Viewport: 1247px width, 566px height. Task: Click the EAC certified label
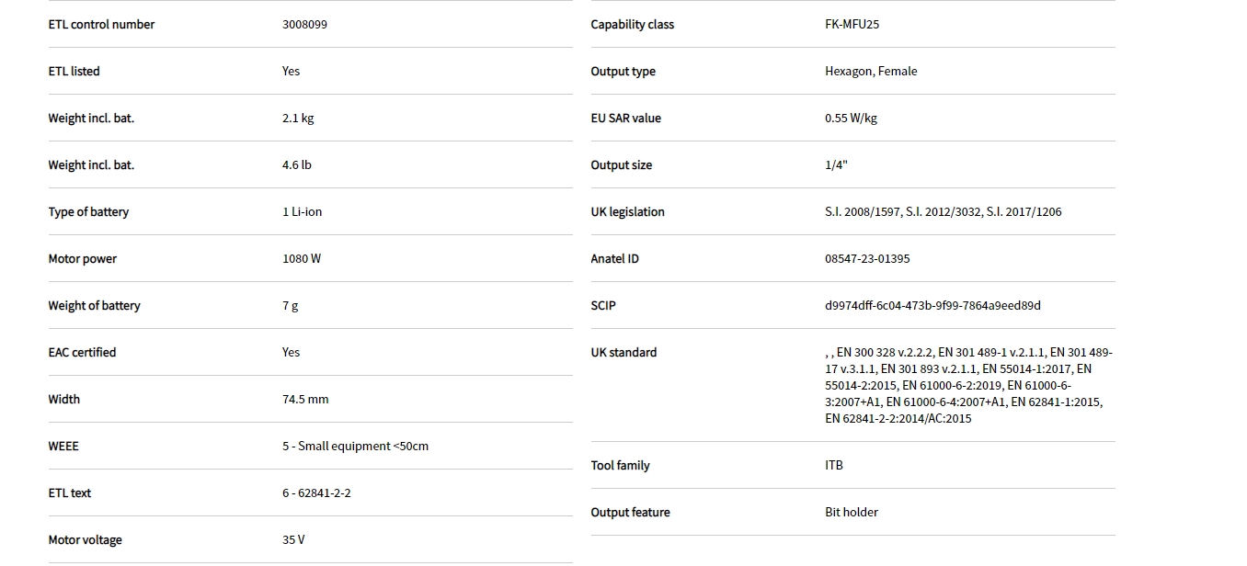(82, 353)
